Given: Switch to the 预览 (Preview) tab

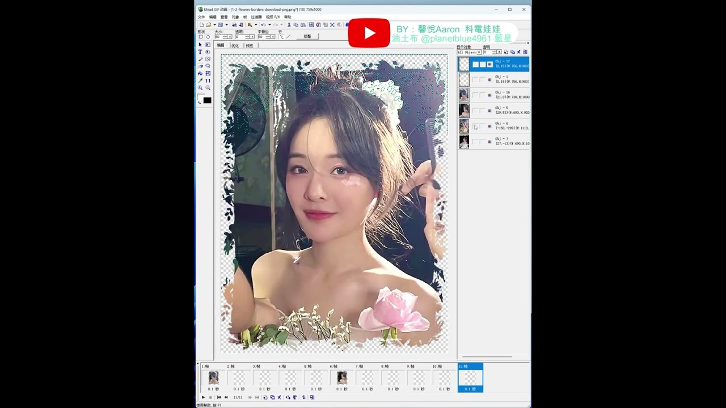Looking at the screenshot, I should tap(250, 45).
